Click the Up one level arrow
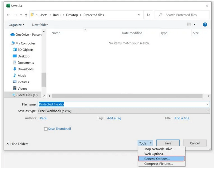Viewport: 215px width, 169px height. coord(26,15)
